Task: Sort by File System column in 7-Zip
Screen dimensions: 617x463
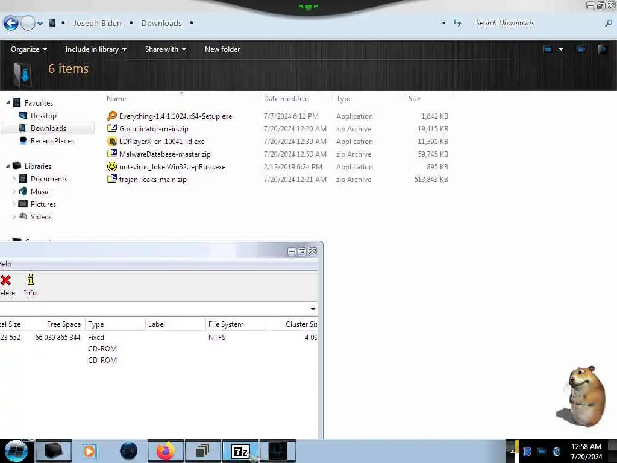Action: tap(226, 324)
